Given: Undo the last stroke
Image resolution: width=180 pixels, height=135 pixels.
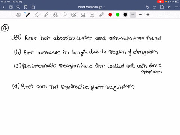Looking at the screenshot, I should tap(147, 7).
